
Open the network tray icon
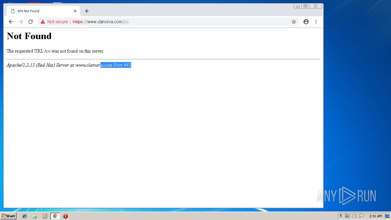click(347, 216)
